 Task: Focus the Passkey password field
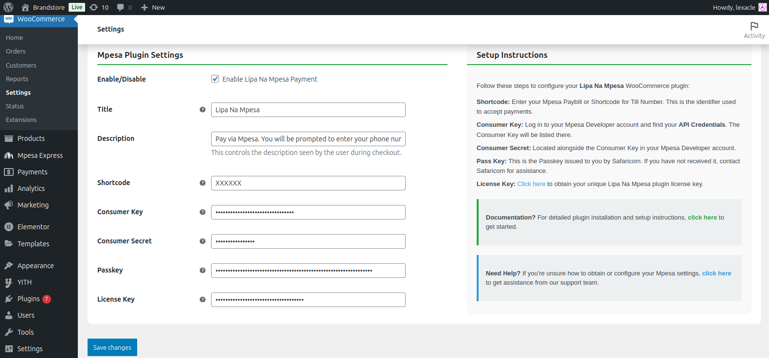(308, 271)
